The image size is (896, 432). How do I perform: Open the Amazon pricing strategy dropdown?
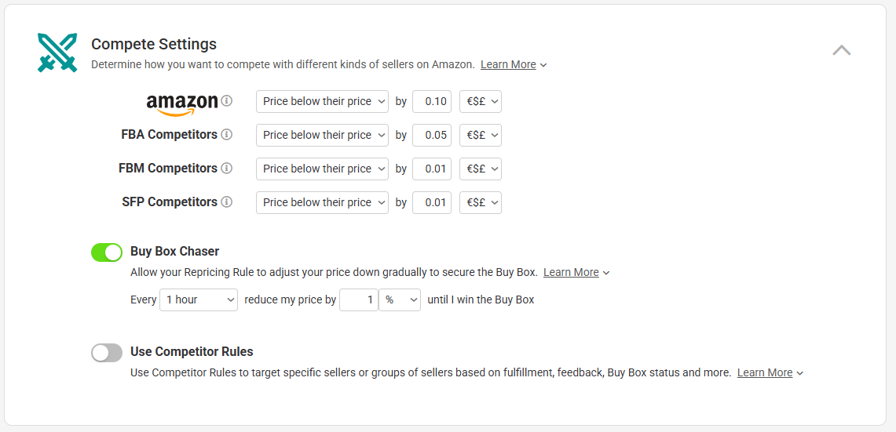pyautogui.click(x=322, y=102)
